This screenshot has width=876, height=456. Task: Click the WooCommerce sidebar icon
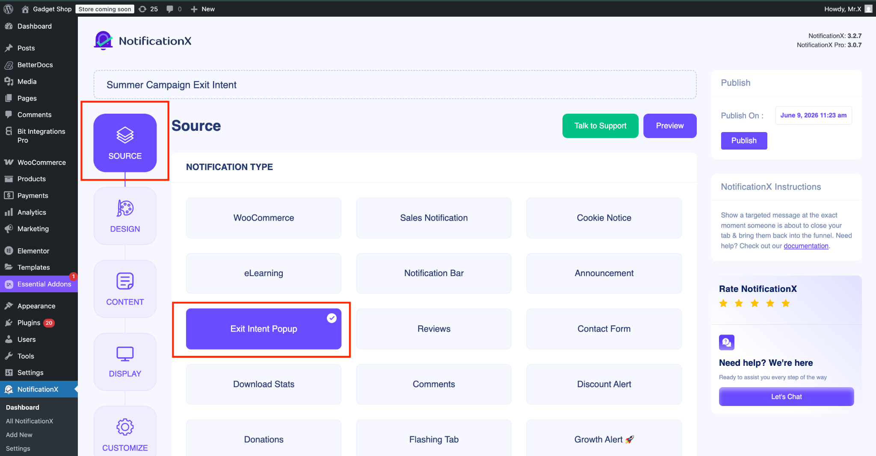(9, 162)
